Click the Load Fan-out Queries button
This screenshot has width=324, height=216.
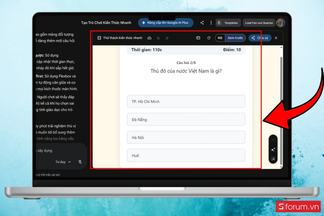pyautogui.click(x=259, y=23)
